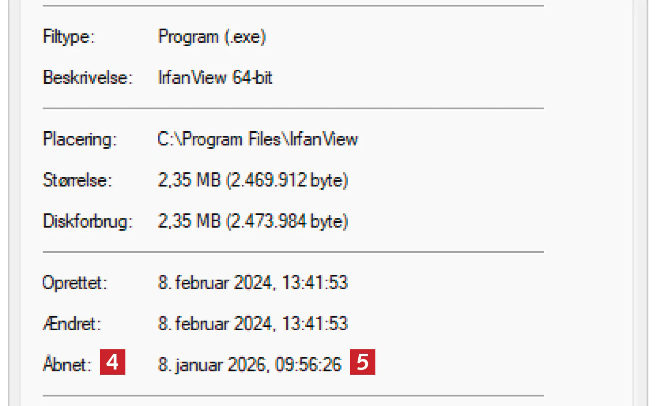
Task: Click the Placering label
Action: pos(80,139)
